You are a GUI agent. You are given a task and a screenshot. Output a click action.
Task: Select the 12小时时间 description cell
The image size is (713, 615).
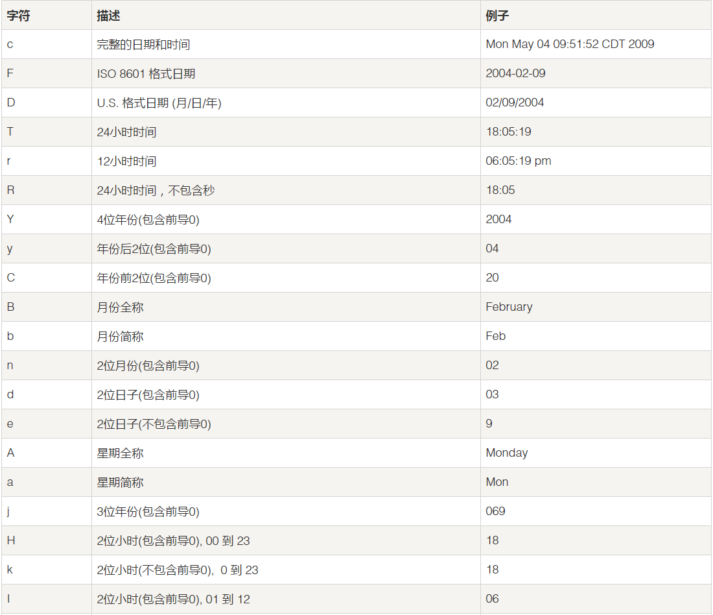coord(126,162)
